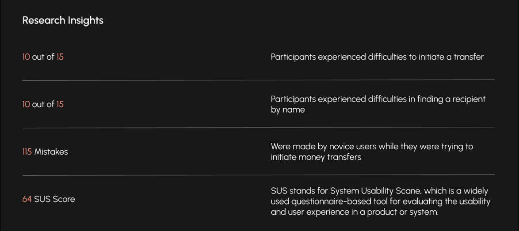Click the word 'Mistakes'
The image size is (519, 231).
[51, 152]
